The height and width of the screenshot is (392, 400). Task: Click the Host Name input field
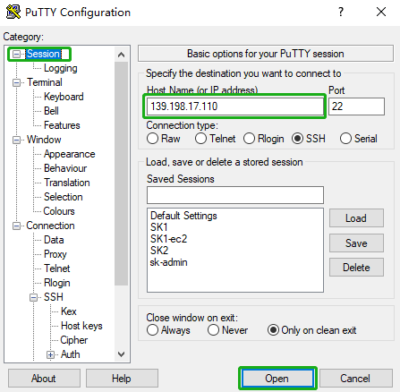[235, 107]
